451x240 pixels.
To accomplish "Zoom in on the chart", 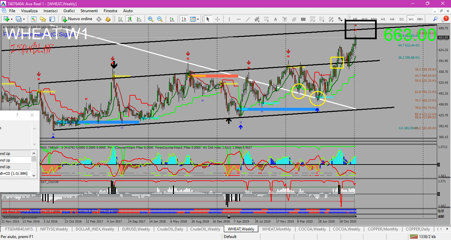I will (151, 19).
